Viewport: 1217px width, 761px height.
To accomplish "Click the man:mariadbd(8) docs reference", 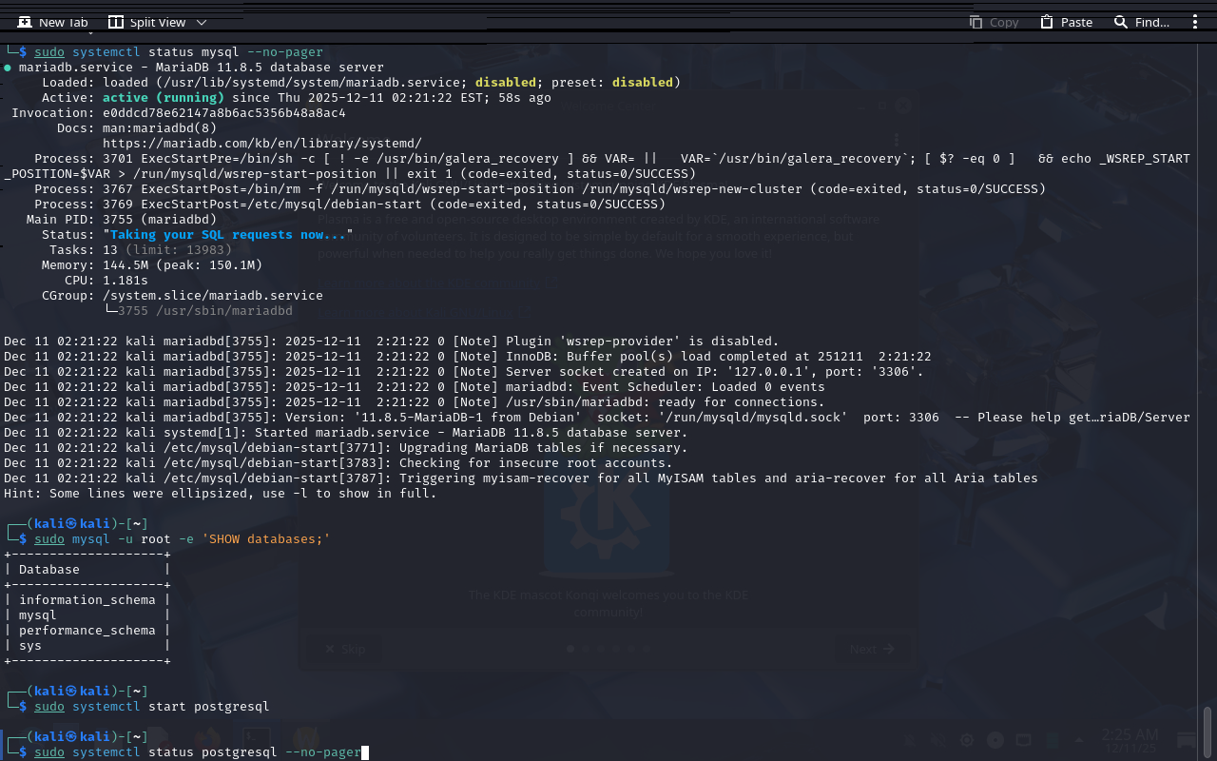I will tap(160, 127).
